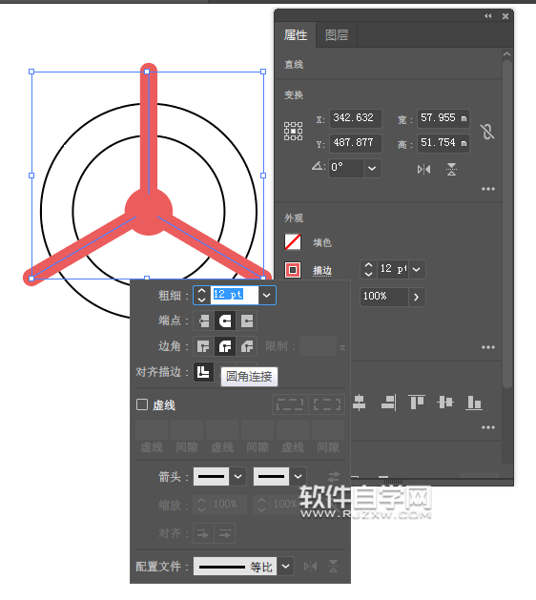Edit the 宽 width field
Viewport: 536px width, 600px height.
click(x=443, y=118)
